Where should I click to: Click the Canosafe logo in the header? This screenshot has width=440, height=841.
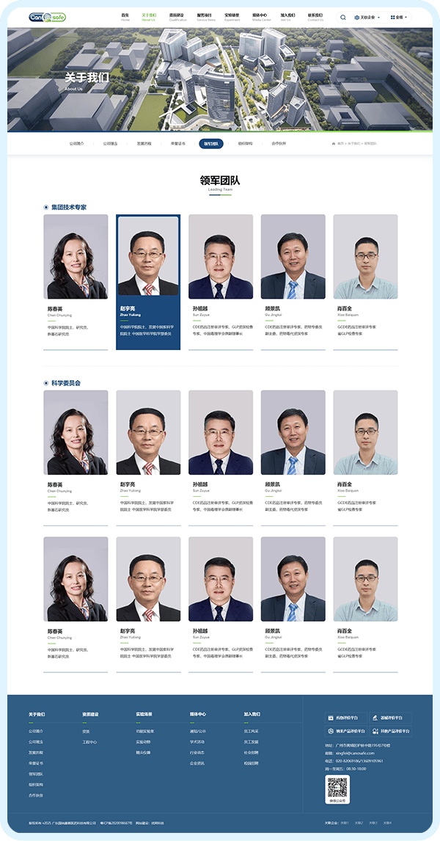point(47,17)
